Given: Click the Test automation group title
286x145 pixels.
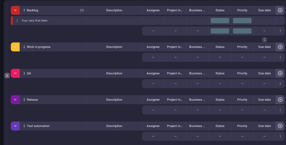Looking at the screenshot, I should [38, 126].
